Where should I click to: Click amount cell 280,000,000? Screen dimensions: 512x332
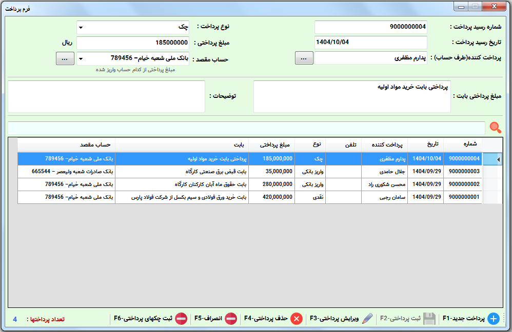(x=272, y=184)
